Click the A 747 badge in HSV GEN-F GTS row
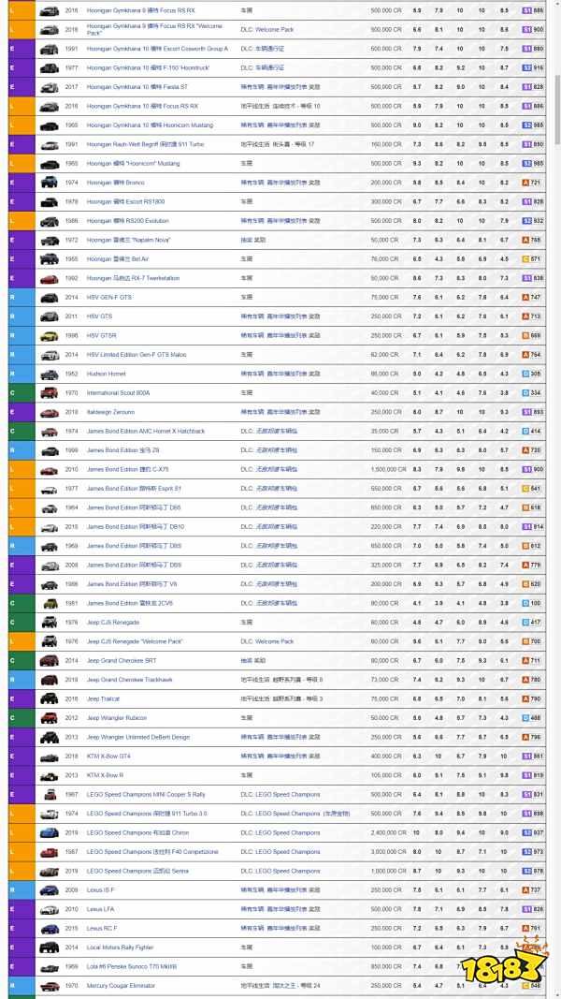 (533, 298)
